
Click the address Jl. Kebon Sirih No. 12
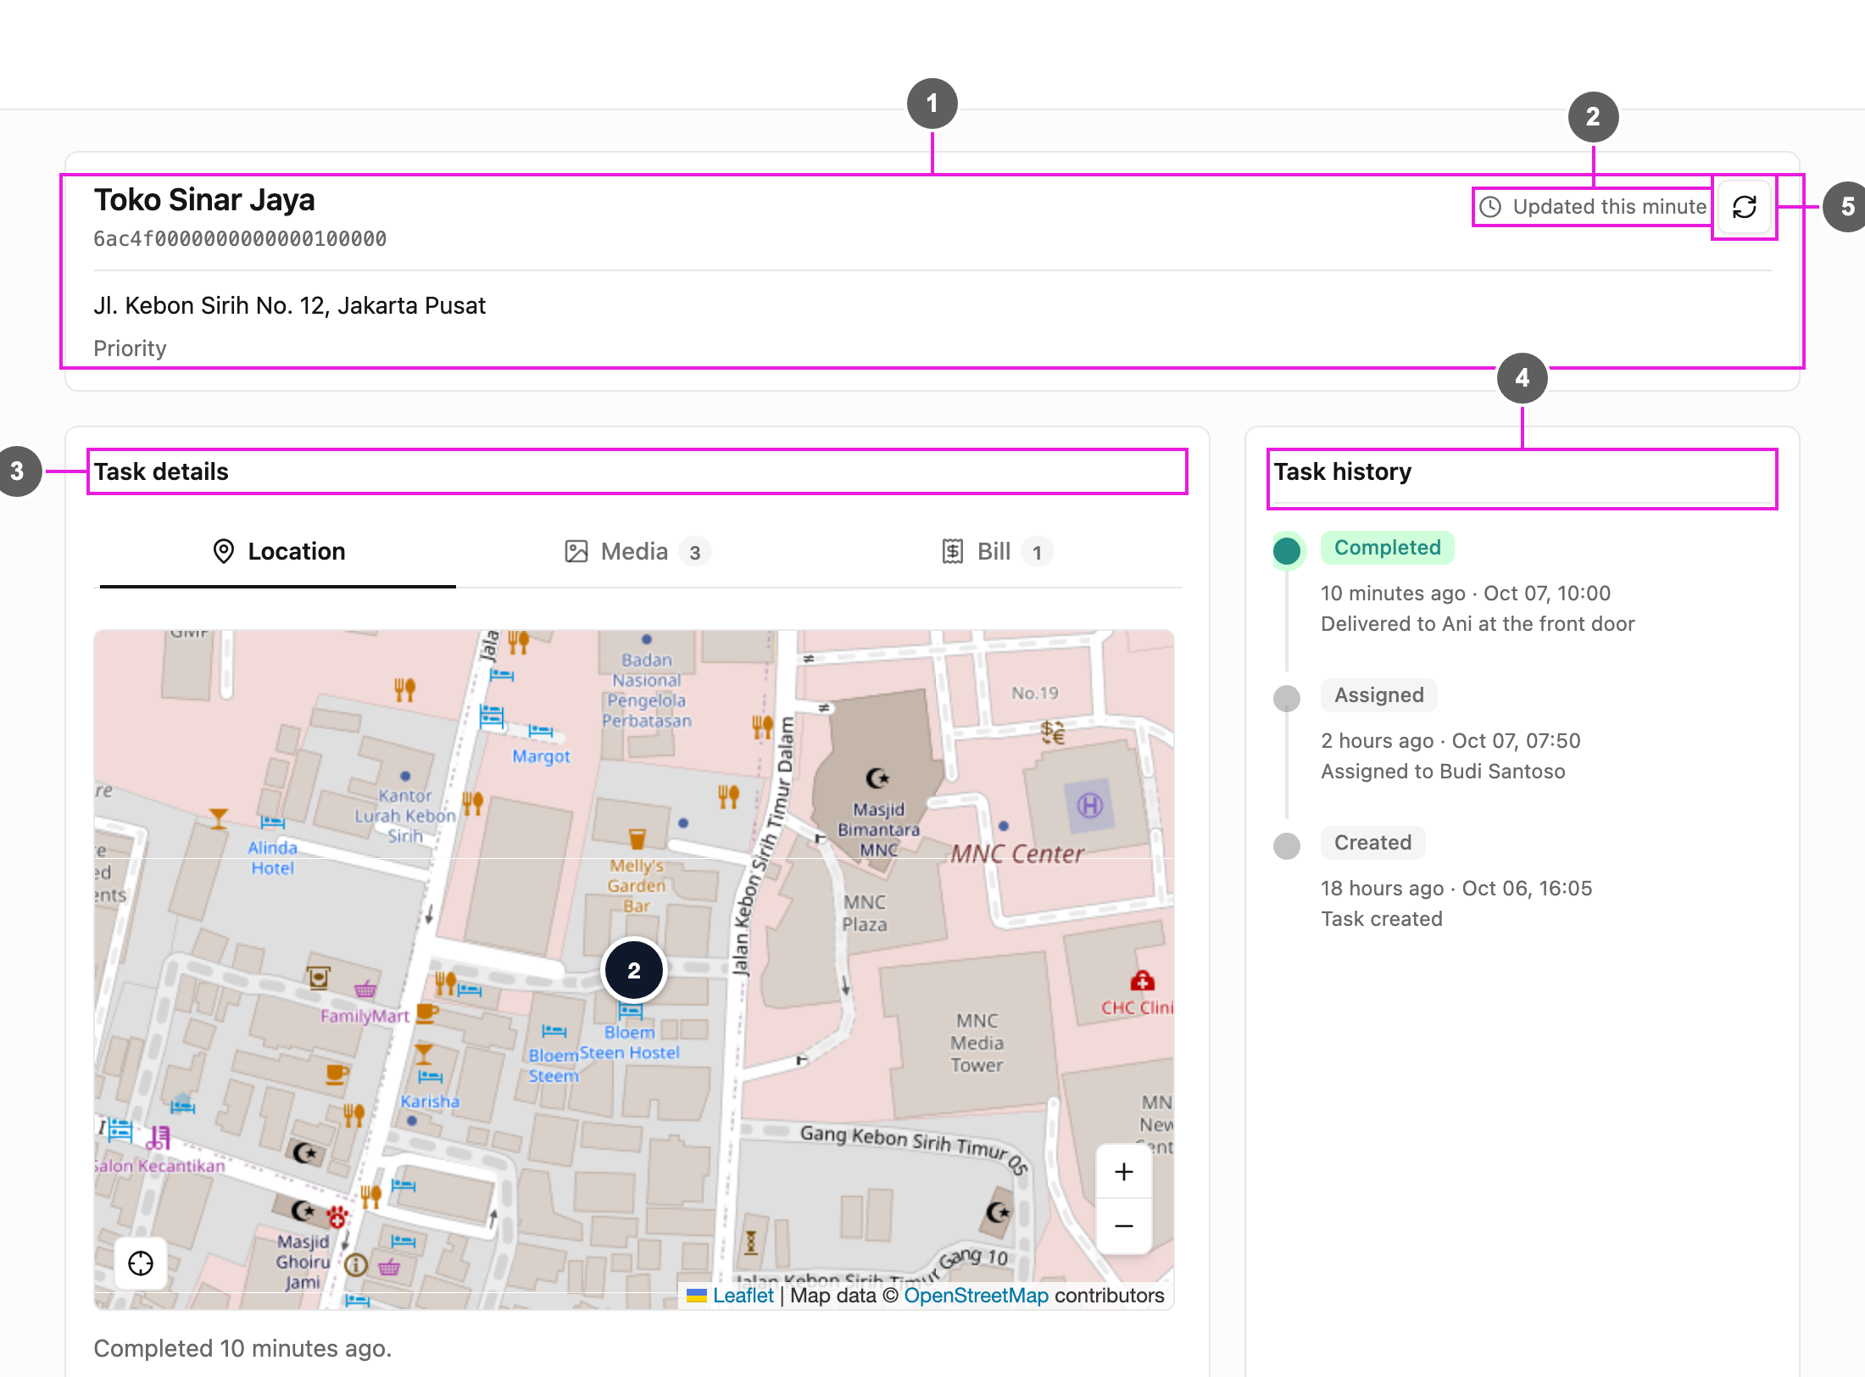pyautogui.click(x=290, y=305)
